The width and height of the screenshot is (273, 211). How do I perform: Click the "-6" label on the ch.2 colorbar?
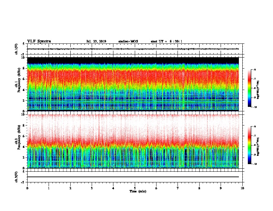(254, 127)
